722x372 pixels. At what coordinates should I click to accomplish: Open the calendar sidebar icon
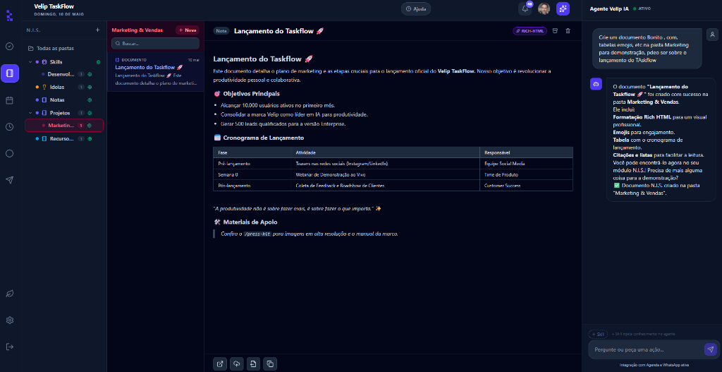tap(10, 100)
